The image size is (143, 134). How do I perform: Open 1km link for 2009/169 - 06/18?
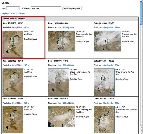(x=14, y=65)
